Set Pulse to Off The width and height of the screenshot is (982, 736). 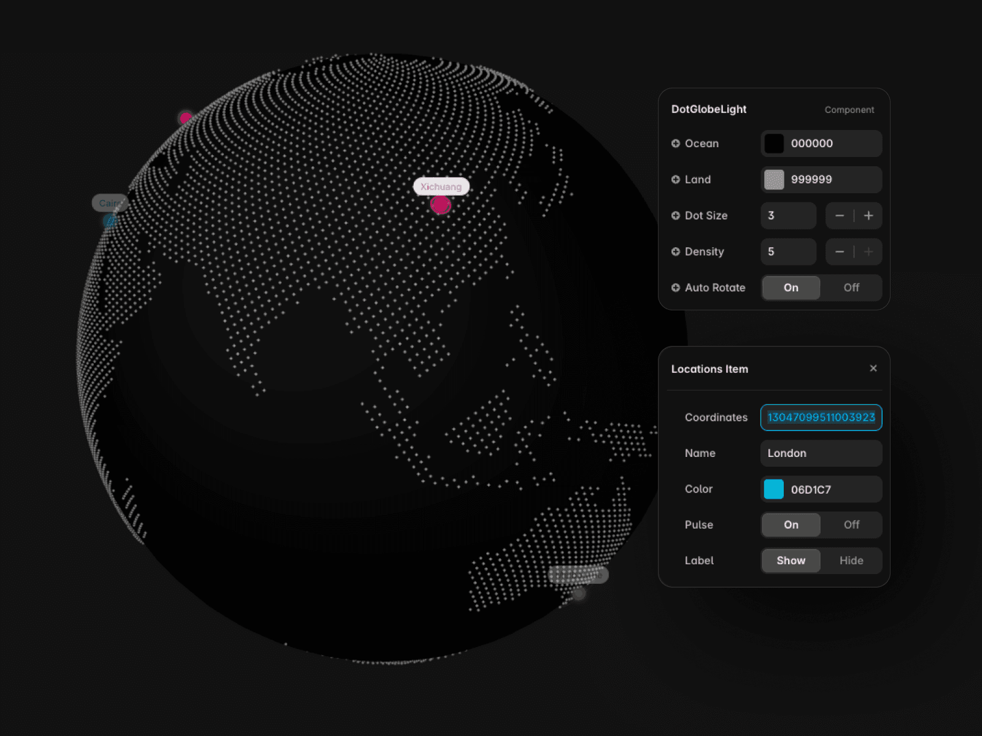[x=851, y=525]
